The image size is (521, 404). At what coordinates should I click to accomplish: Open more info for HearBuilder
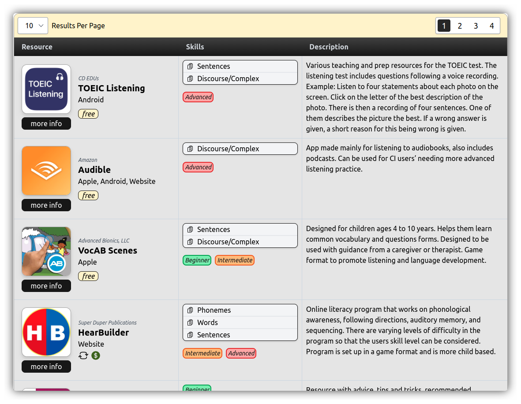(x=46, y=367)
